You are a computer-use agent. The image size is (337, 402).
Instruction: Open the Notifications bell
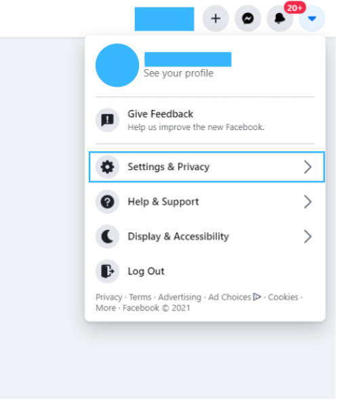pyautogui.click(x=280, y=18)
